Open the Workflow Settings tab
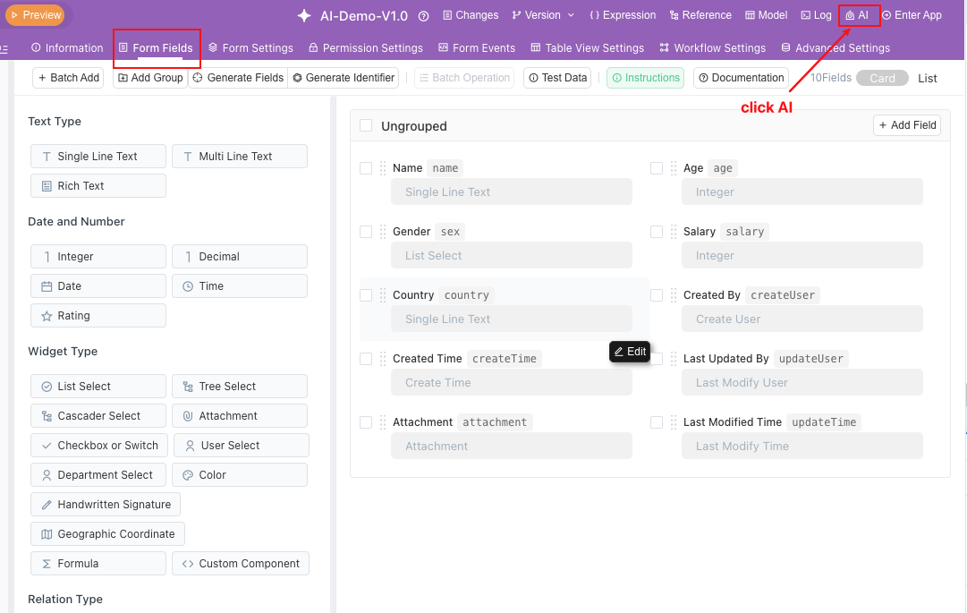967x613 pixels. click(712, 48)
